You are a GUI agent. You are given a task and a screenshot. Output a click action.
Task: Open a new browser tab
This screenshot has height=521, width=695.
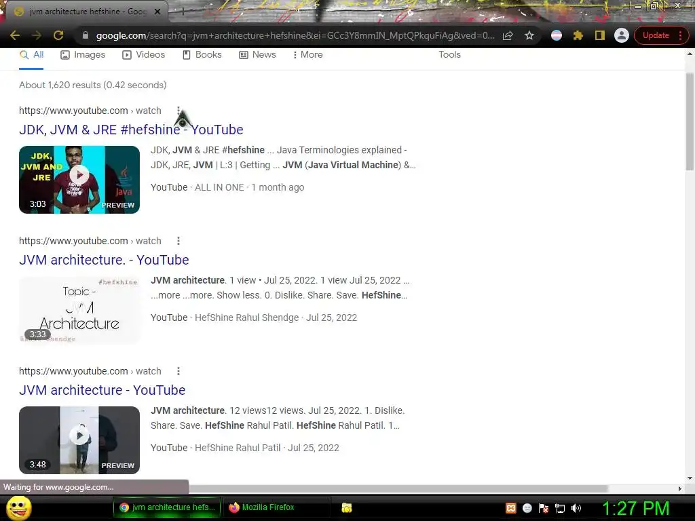pos(183,12)
